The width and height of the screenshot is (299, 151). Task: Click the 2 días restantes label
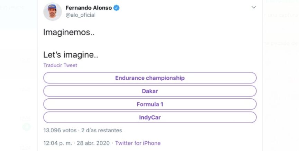101,131
